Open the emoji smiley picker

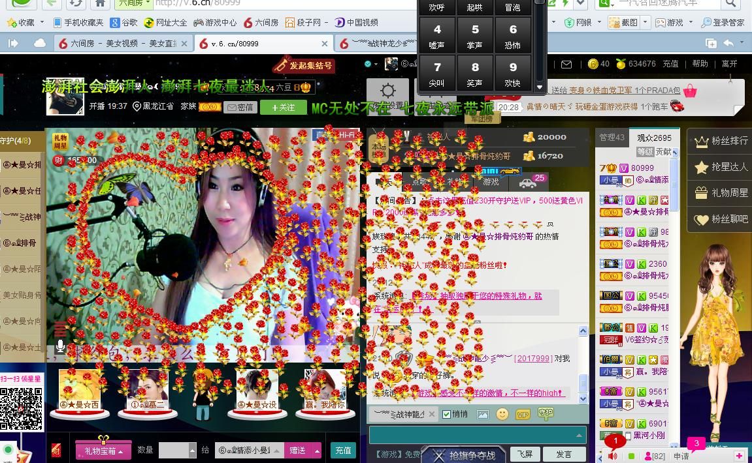[x=502, y=414]
